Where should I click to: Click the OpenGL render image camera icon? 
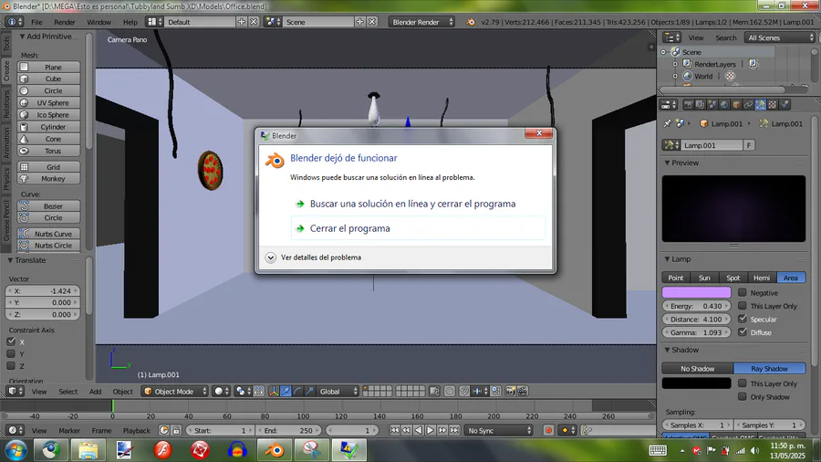[x=510, y=392]
